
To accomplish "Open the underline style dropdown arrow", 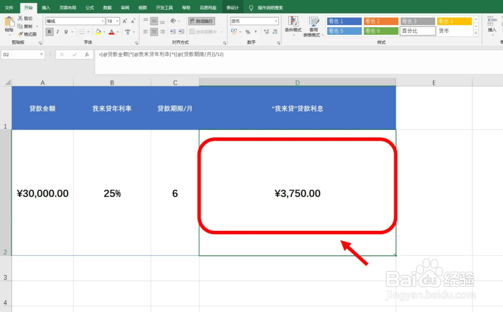I will pos(72,32).
